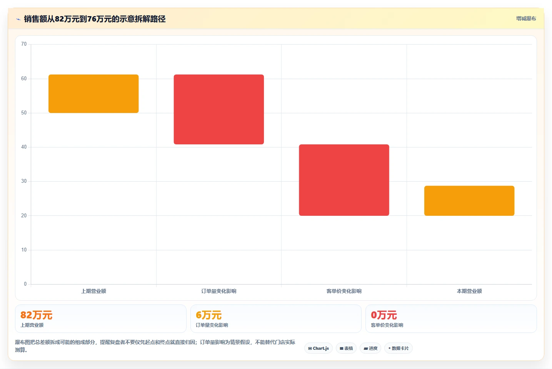Click the 进度 tag chip

(370, 348)
